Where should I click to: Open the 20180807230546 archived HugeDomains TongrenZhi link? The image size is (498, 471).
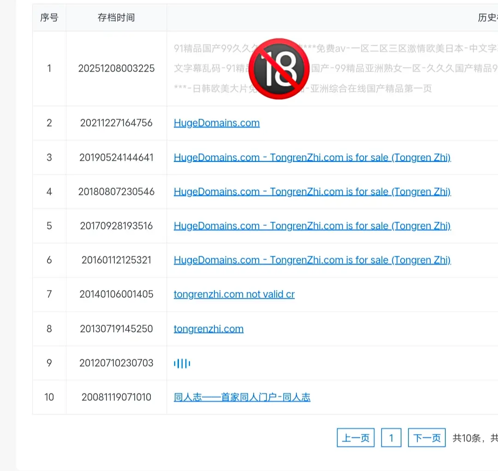tap(312, 192)
